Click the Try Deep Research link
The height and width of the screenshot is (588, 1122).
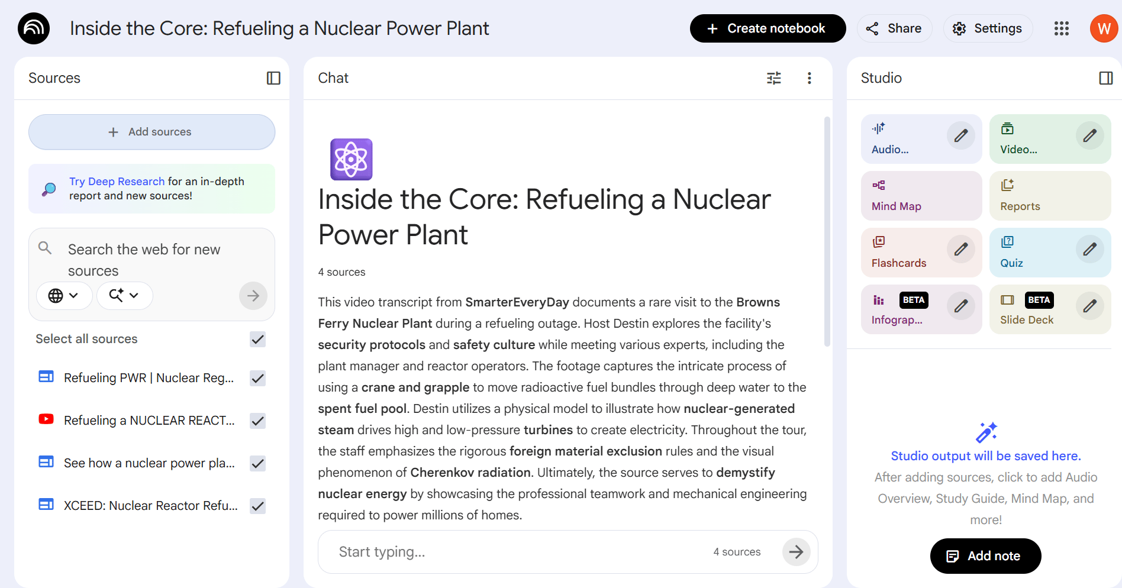(117, 182)
